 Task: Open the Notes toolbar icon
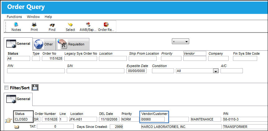click(16, 27)
